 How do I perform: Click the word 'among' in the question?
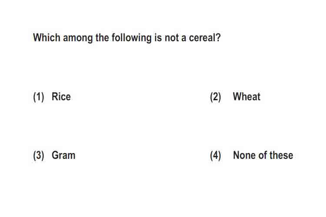(78, 39)
